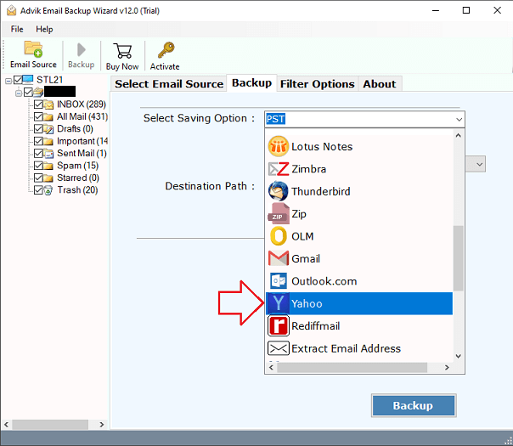
Task: Close the Select Saving Option dropdown arrow
Action: tap(459, 120)
